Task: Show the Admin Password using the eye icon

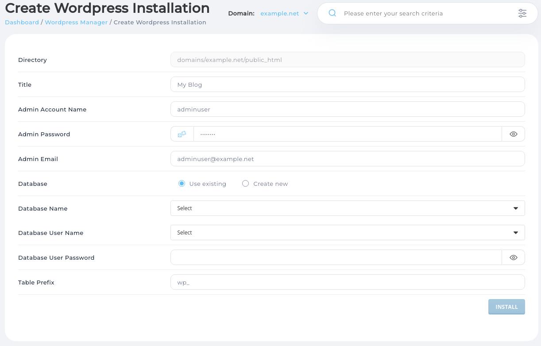Action: pos(513,134)
